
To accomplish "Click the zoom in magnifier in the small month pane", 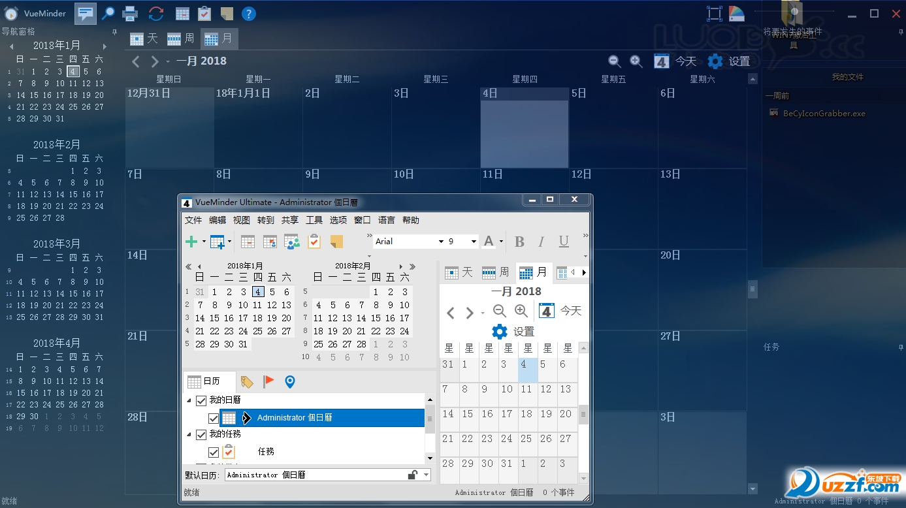I will tap(521, 311).
